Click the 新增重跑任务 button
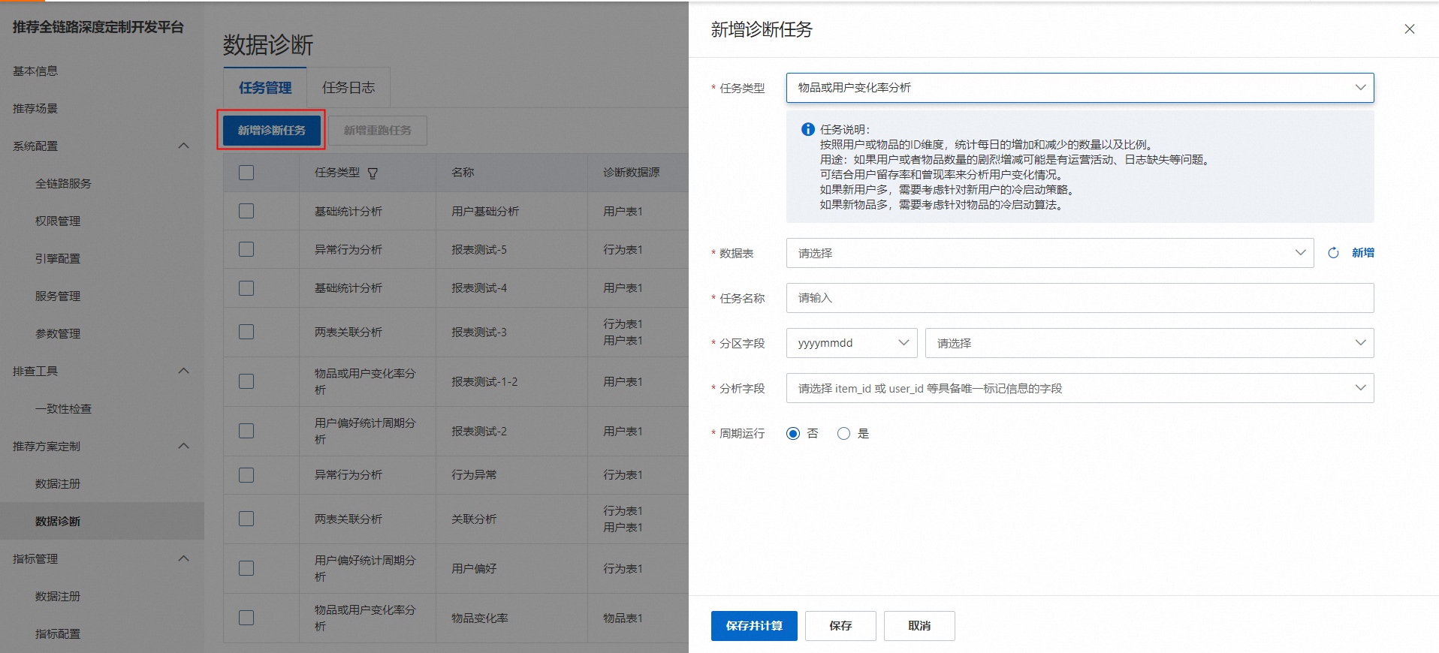Screen dimensions: 1439x653 pos(378,131)
